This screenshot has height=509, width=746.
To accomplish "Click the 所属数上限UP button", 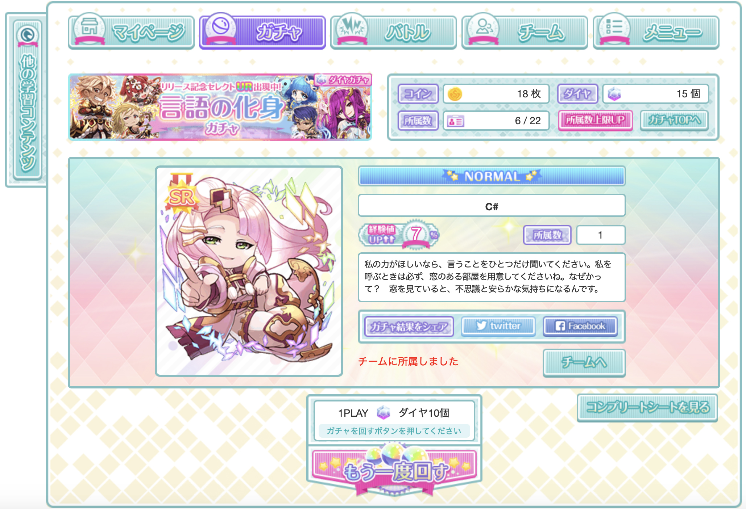I will (x=596, y=120).
